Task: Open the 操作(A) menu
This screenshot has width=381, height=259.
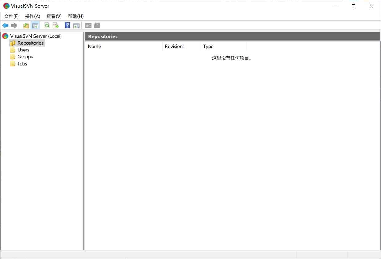Action: coord(32,16)
